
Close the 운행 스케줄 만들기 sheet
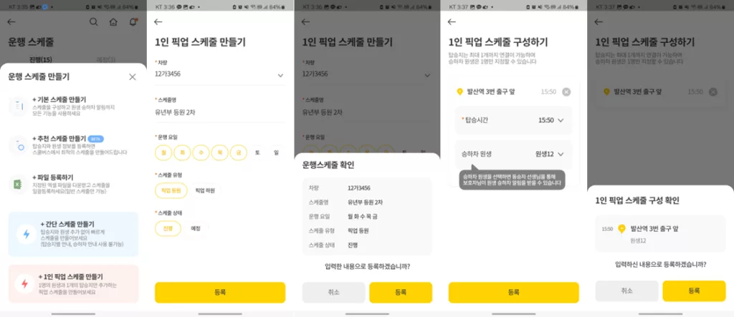(133, 77)
